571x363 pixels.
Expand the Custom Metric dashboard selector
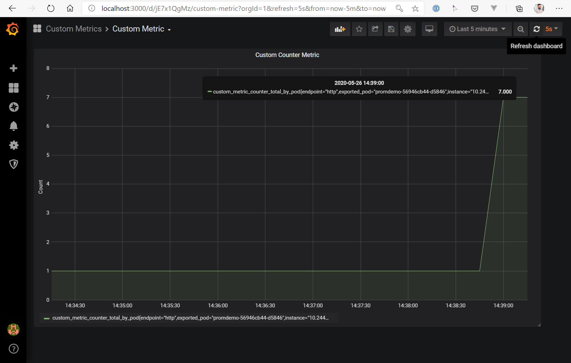142,29
